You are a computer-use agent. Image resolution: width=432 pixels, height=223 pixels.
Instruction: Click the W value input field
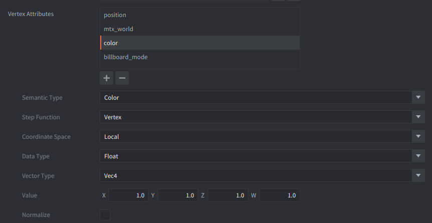click(279, 195)
